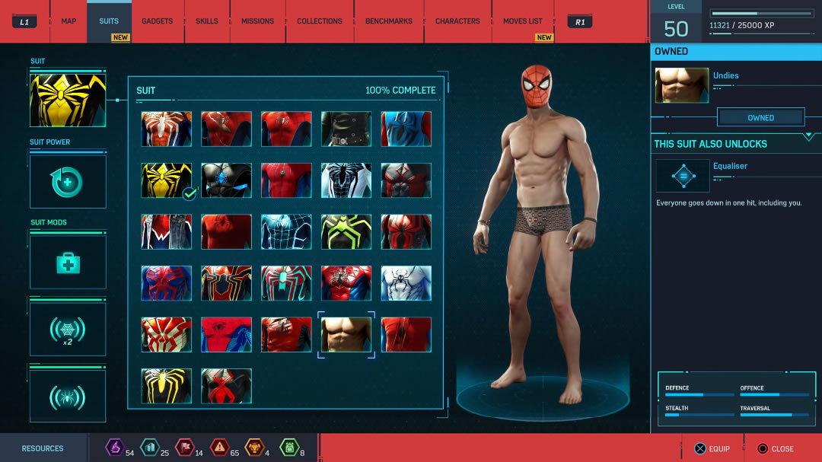Click the green research token icon
Image resolution: width=822 pixels, height=462 pixels.
[x=289, y=448]
